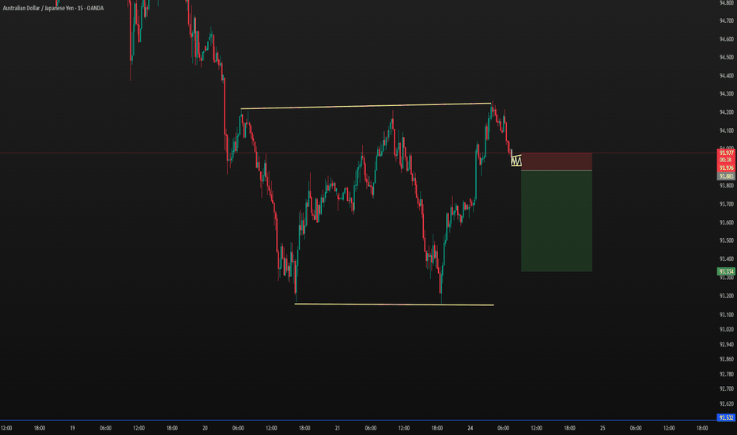The height and width of the screenshot is (435, 737).
Task: Select the green profit target zone
Action: pyautogui.click(x=557, y=221)
